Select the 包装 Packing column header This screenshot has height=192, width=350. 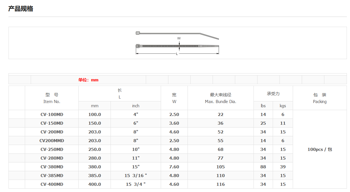coord(320,98)
